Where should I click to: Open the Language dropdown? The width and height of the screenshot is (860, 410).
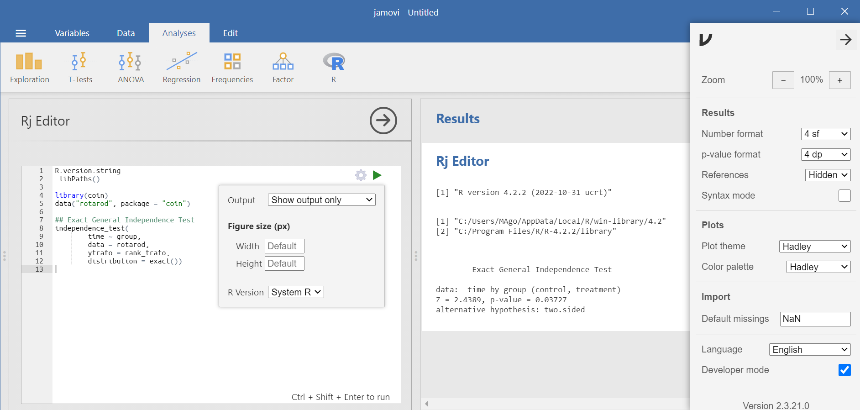click(810, 349)
